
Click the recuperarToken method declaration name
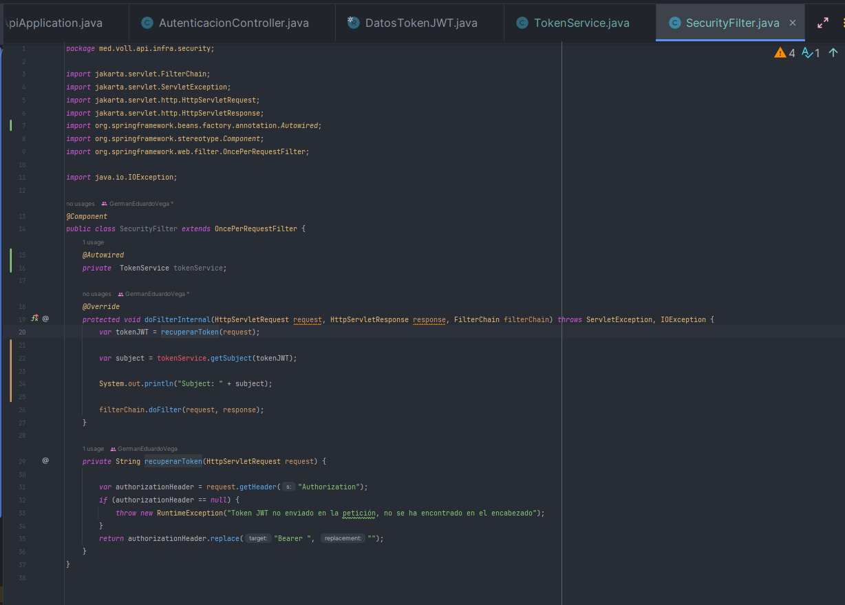coord(173,461)
